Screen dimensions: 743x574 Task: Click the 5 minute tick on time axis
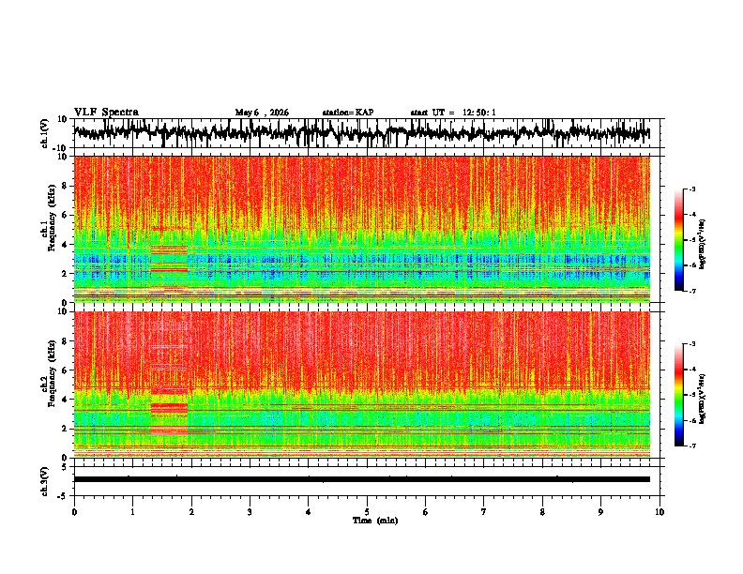pos(367,512)
